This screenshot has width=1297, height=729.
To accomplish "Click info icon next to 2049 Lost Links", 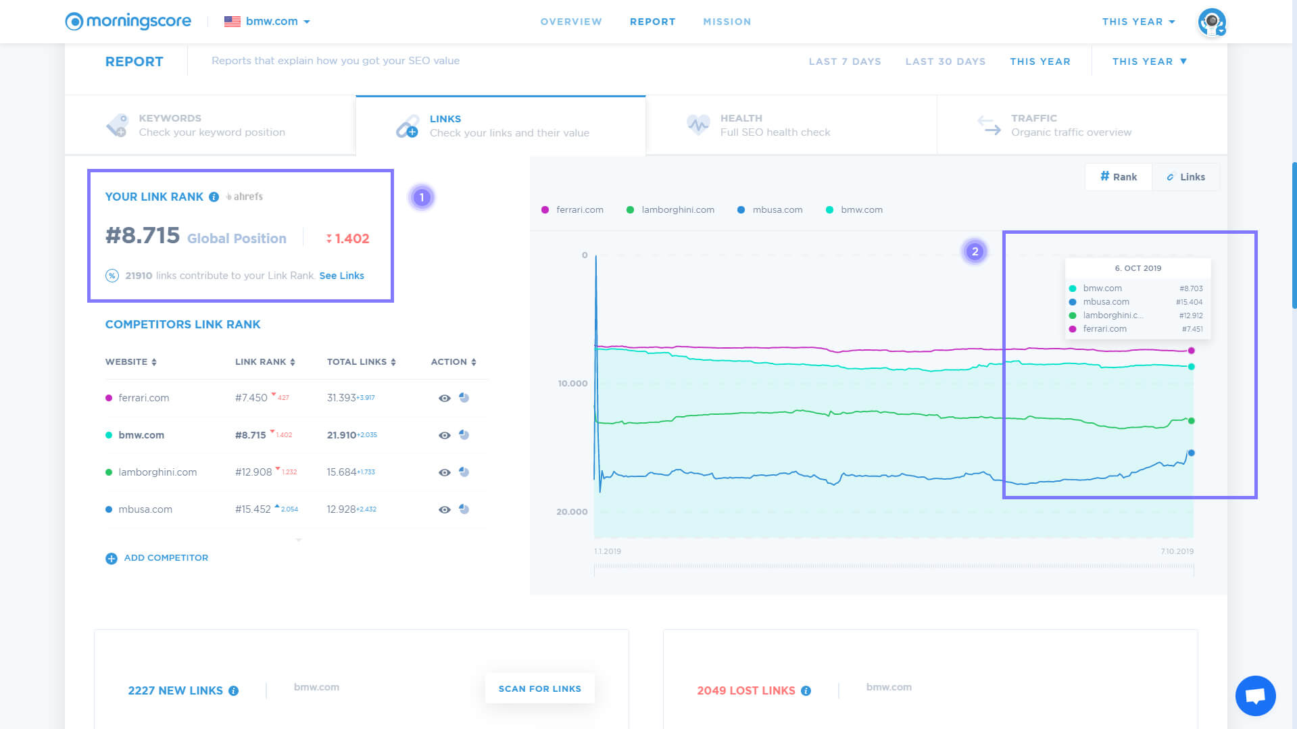I will point(806,691).
